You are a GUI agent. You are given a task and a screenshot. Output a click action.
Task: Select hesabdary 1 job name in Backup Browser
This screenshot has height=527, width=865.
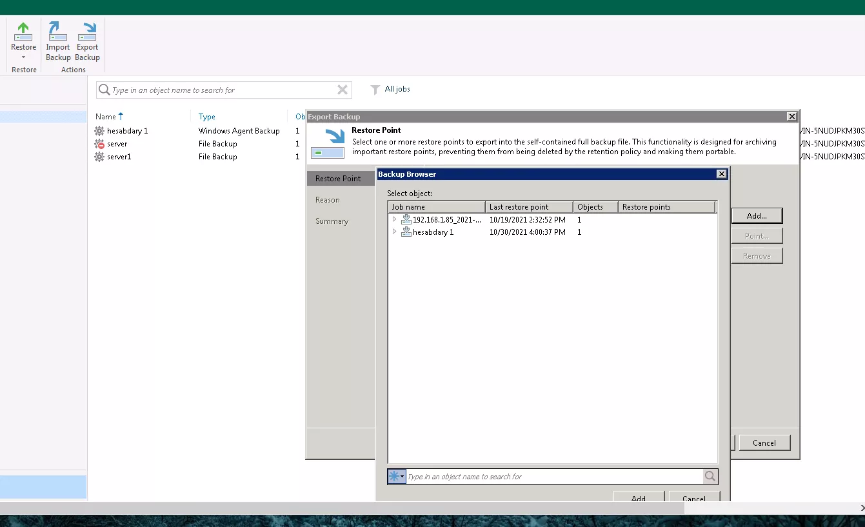pyautogui.click(x=433, y=232)
